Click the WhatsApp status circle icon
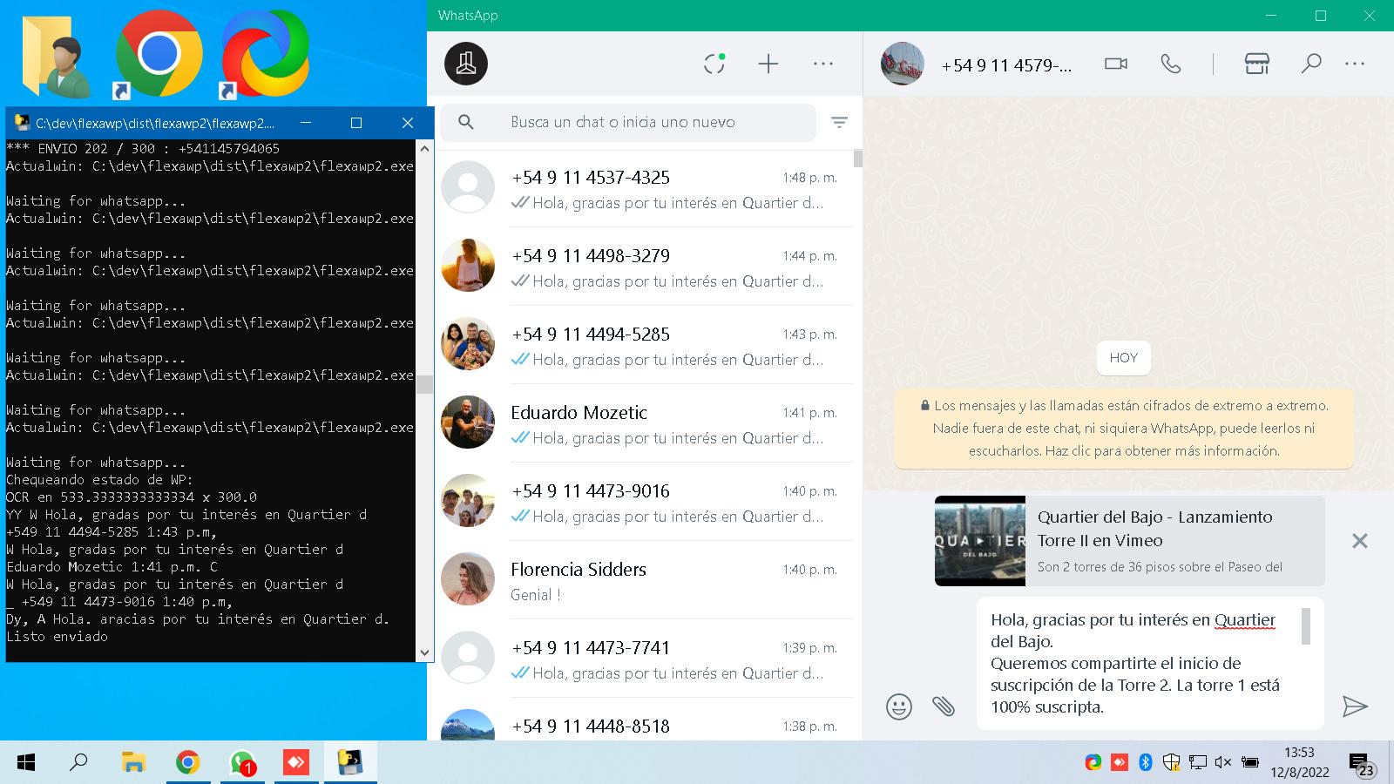Image resolution: width=1394 pixels, height=784 pixels. pyautogui.click(x=714, y=64)
